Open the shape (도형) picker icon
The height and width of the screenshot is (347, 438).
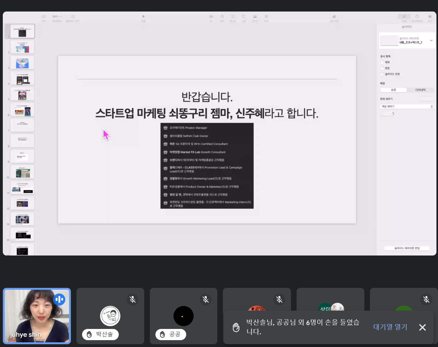[244, 17]
